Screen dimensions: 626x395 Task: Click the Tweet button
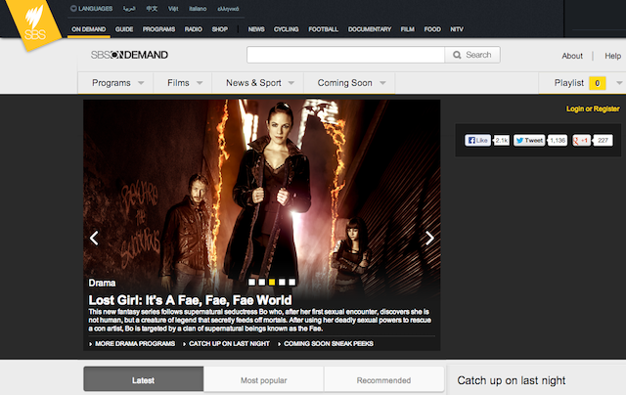coord(529,141)
